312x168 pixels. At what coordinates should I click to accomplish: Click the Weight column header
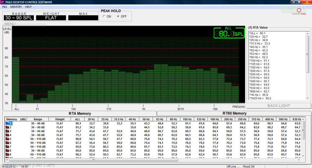[60, 119]
